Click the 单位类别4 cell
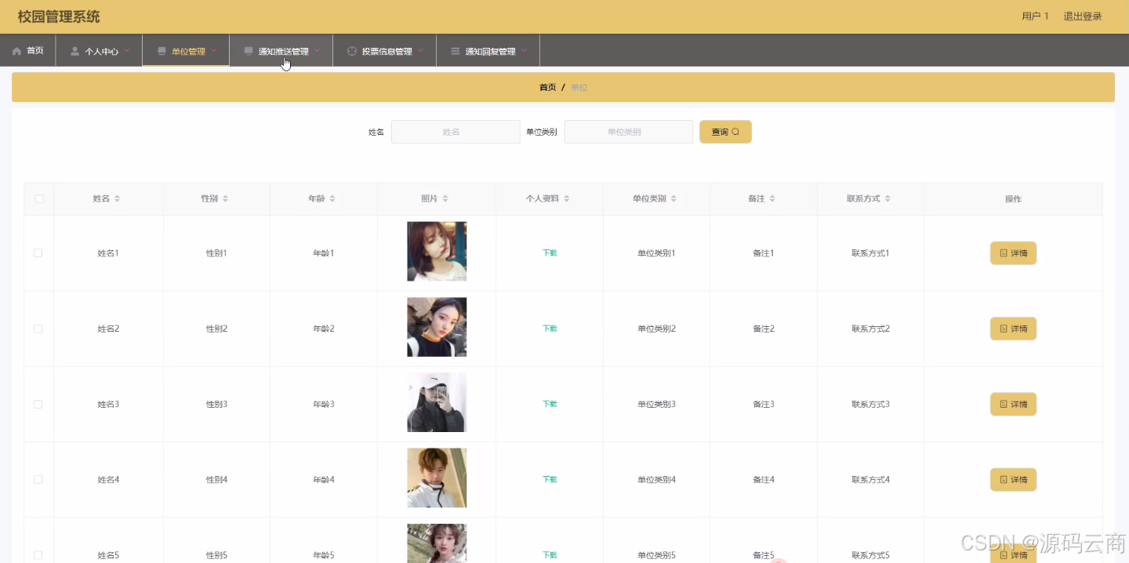This screenshot has height=563, width=1129. click(x=656, y=480)
